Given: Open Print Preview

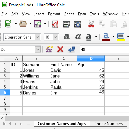Looking at the screenshot, I should 77,24.
